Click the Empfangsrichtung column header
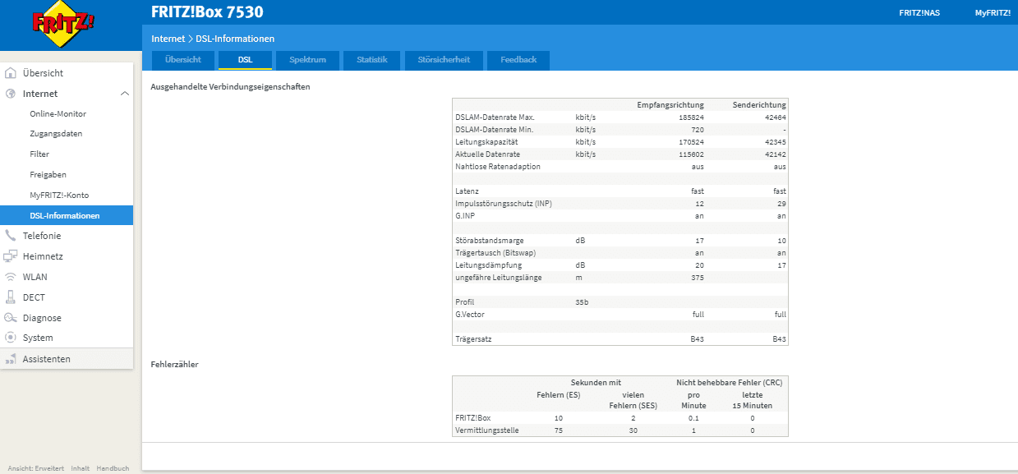 [670, 105]
